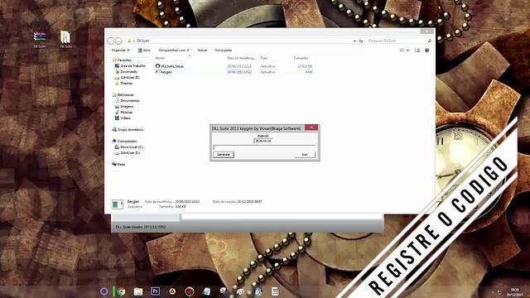
Task: Click the DLLSuite_Setup file icon
Action: (157, 66)
